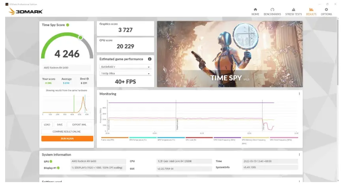Screen dimensions: 344x188
Task: Click the 3DMark logo
Action: click(x=26, y=11)
